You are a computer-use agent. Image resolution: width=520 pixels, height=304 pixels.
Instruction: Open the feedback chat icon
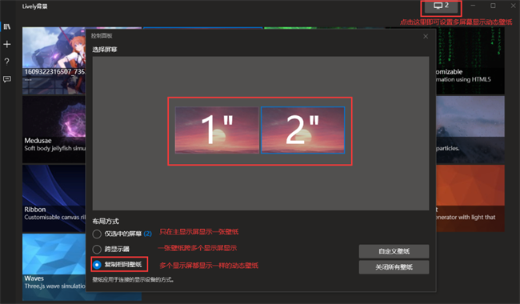coord(7,79)
